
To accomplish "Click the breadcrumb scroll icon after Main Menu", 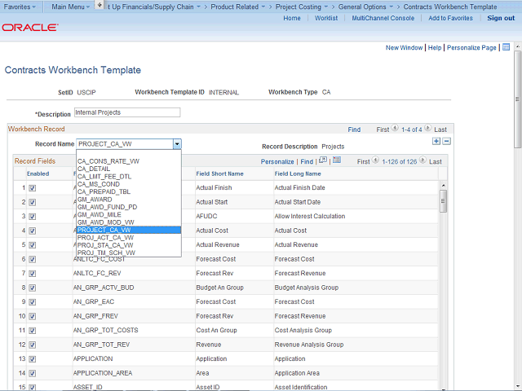I will pyautogui.click(x=100, y=6).
